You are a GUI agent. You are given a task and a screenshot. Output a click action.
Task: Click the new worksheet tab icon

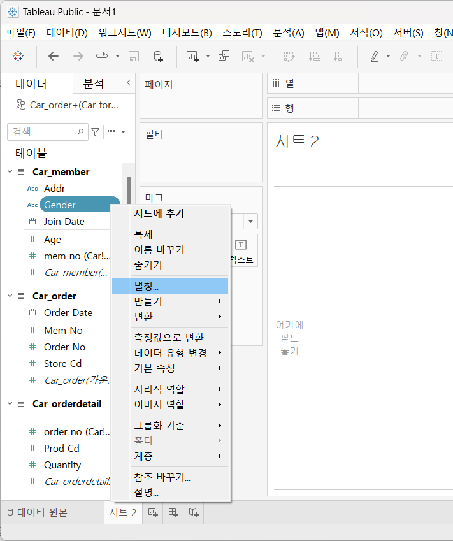pos(153,512)
